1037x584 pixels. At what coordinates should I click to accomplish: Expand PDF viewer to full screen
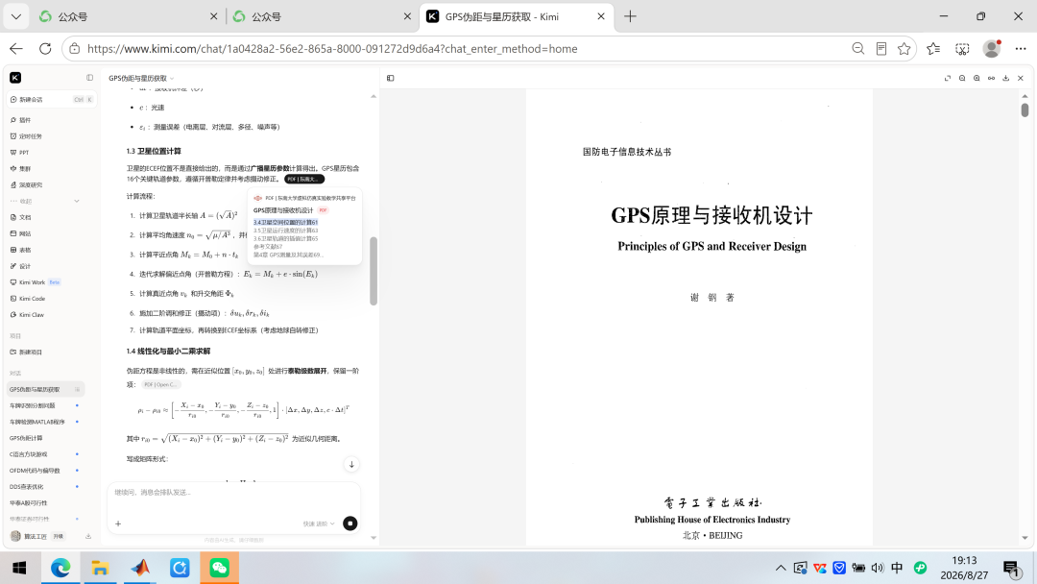coord(947,78)
